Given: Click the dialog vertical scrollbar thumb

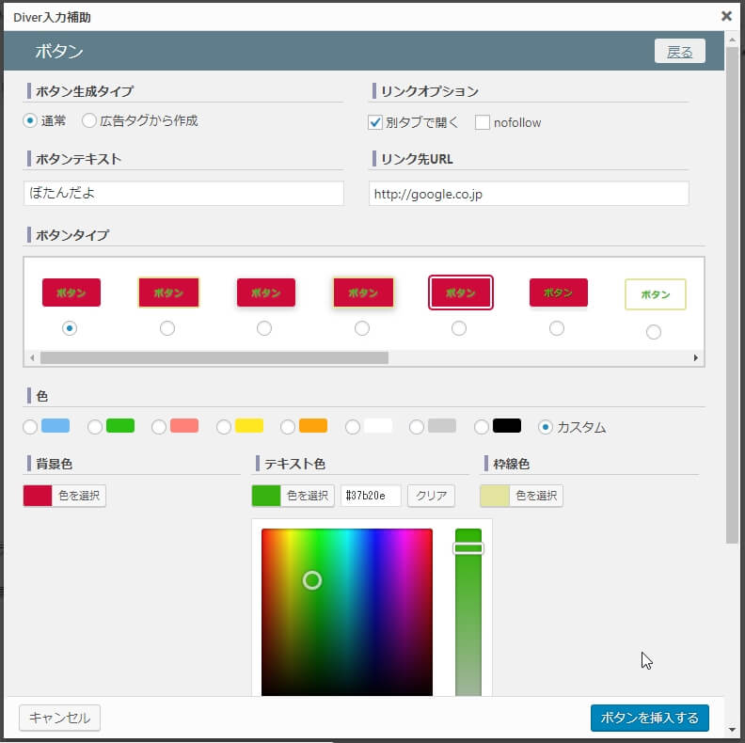Looking at the screenshot, I should pos(732,294).
